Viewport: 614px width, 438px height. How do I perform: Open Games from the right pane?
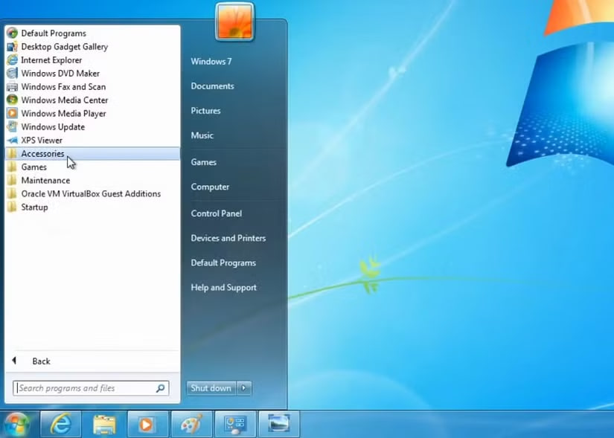[204, 162]
